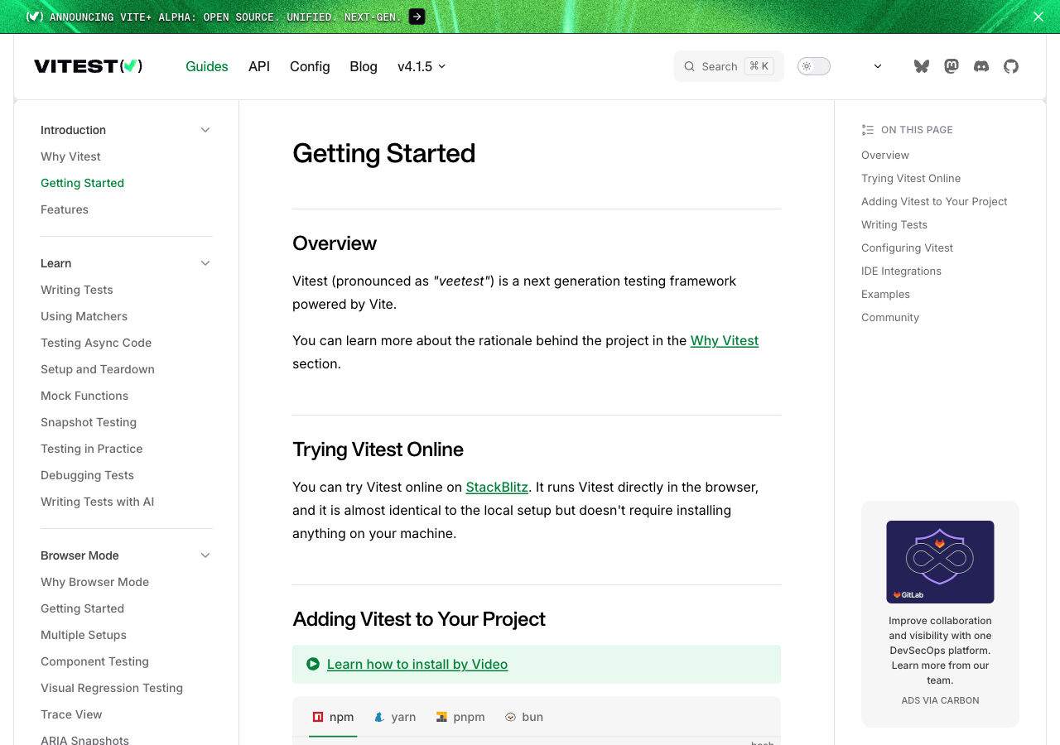
Task: Click the ADS VIA CARBON label
Action: coord(940,700)
